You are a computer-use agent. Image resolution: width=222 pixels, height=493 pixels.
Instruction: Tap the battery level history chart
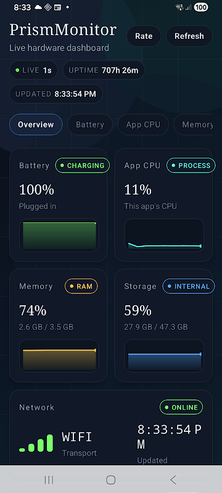59,235
